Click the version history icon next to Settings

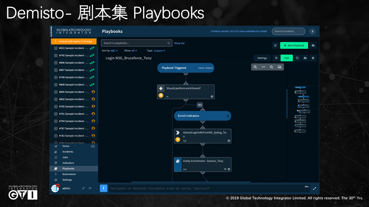(x=276, y=58)
